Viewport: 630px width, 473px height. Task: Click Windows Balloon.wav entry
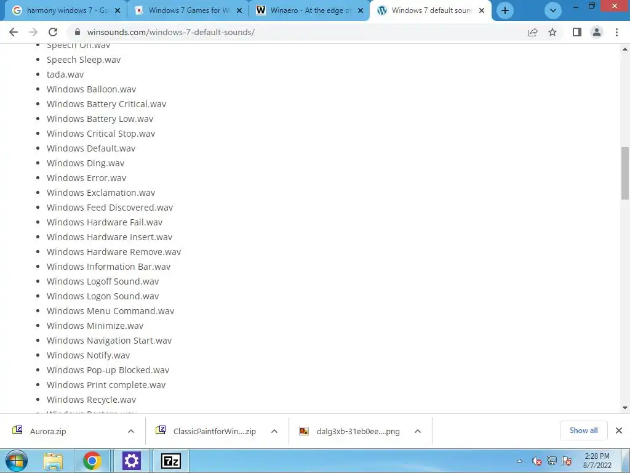[91, 89]
